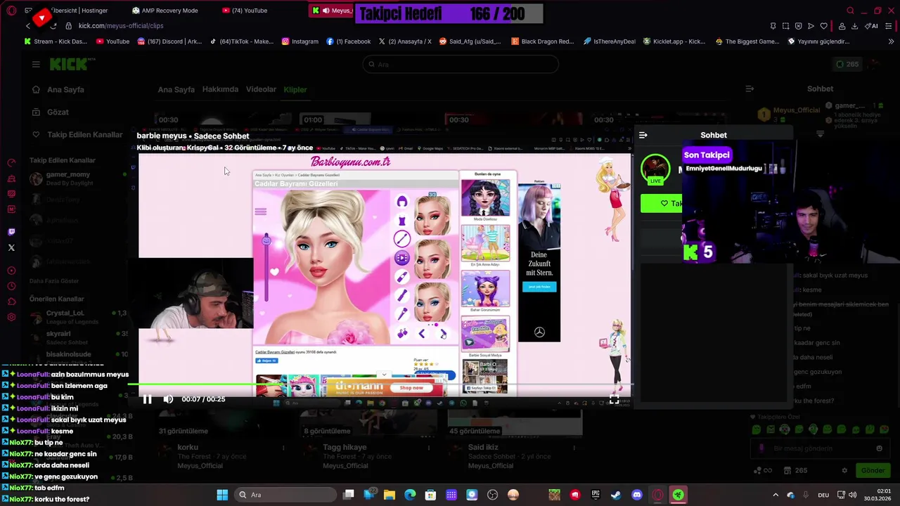Switch to the Klipler channel tab
The width and height of the screenshot is (900, 506).
click(295, 90)
